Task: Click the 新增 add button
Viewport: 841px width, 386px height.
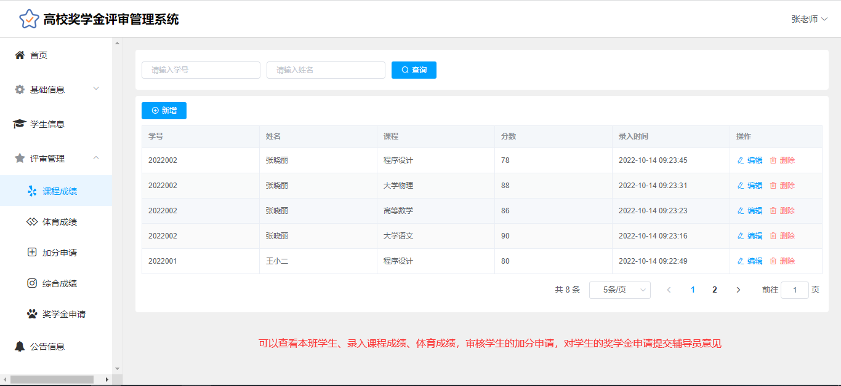Action: click(164, 111)
